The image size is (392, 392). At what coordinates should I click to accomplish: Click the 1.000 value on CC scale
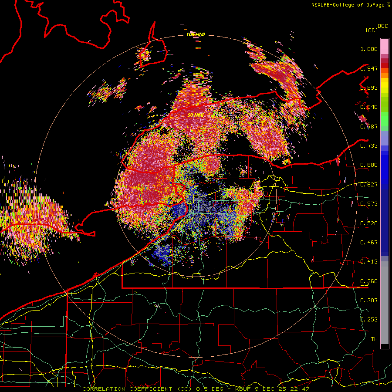click(x=369, y=49)
